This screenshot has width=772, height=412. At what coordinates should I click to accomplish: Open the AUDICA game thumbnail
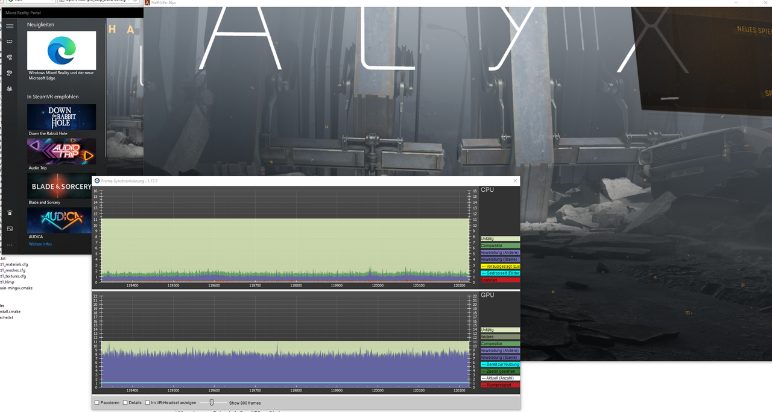[x=59, y=221]
